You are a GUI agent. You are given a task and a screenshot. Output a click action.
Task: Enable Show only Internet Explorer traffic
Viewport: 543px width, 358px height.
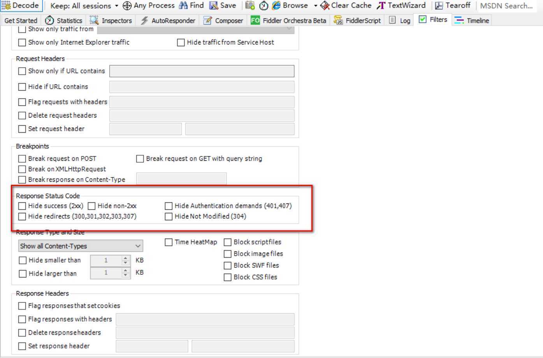coord(22,42)
